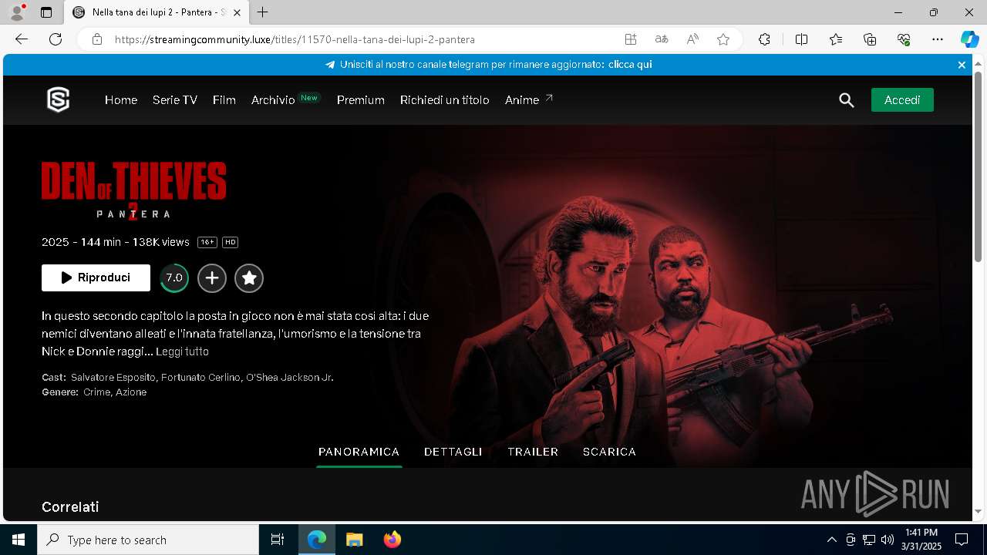Click the browser back arrow

(x=22, y=39)
